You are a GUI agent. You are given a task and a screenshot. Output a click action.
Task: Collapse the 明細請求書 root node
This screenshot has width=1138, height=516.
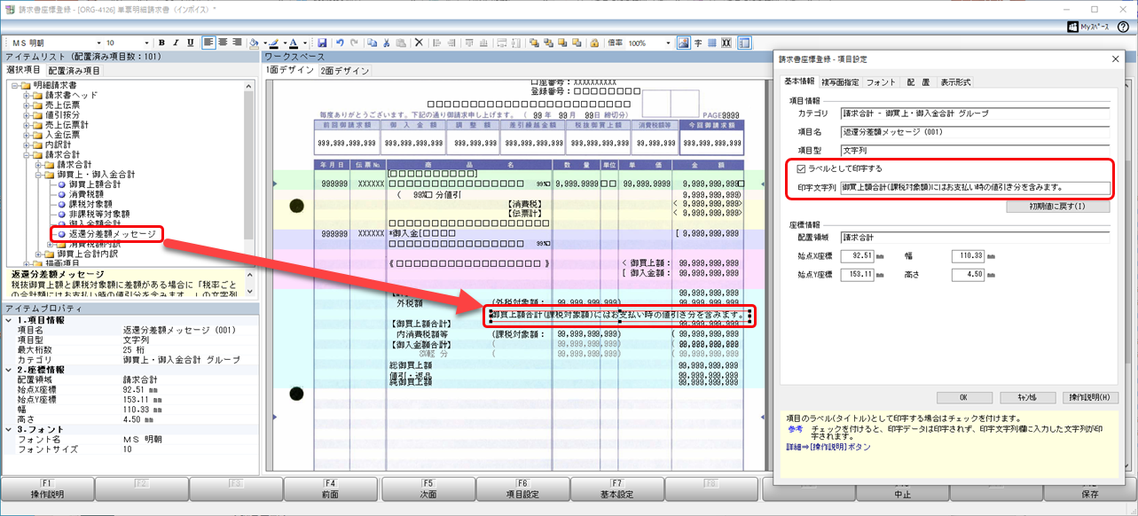pyautogui.click(x=15, y=86)
